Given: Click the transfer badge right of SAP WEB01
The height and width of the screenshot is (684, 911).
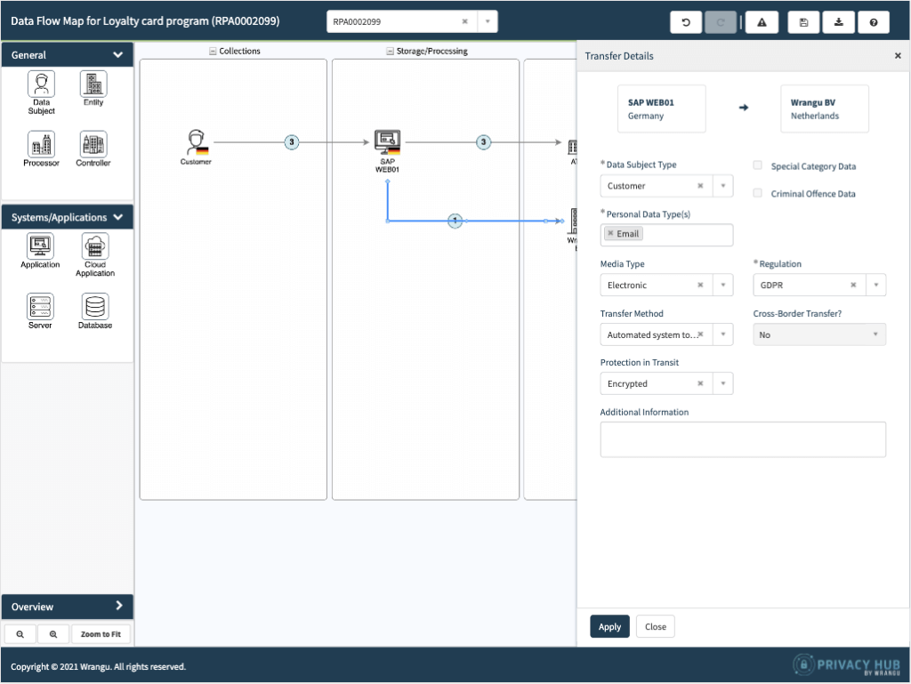Looking at the screenshot, I should point(483,142).
